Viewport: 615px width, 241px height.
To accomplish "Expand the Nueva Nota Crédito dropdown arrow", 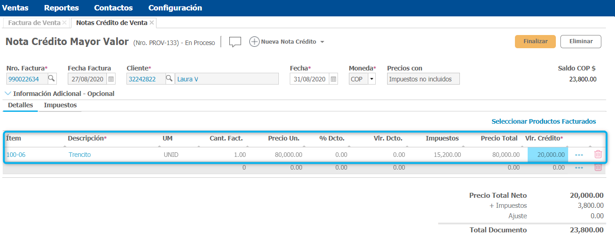I will [322, 42].
